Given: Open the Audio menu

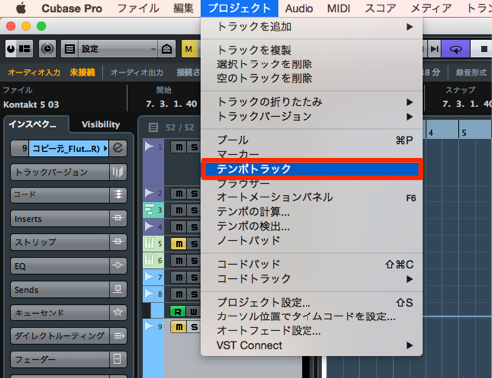Looking at the screenshot, I should tap(299, 8).
